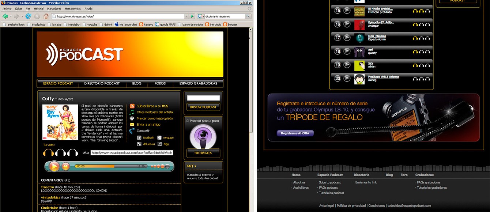The image size is (490, 212).
Task: Click the Firefox reload button
Action: click(x=28, y=16)
